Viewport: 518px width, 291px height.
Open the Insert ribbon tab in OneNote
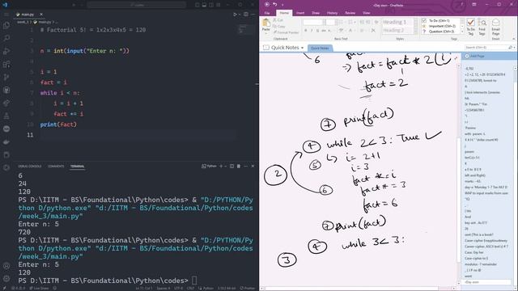300,13
